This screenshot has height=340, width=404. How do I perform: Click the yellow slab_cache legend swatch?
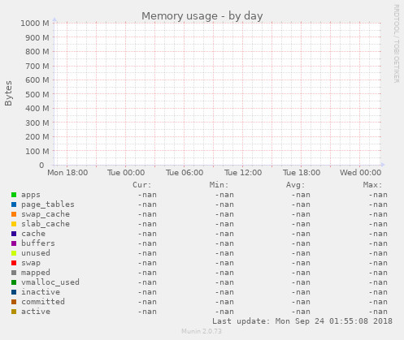tap(14, 224)
